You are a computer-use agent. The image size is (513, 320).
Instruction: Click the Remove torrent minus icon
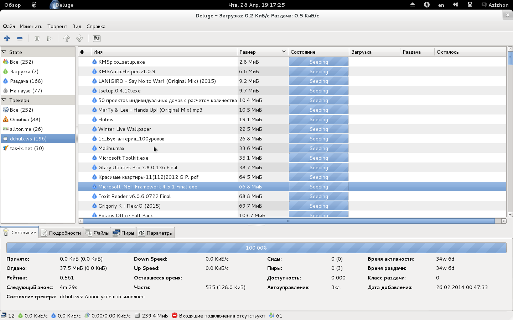coord(20,38)
